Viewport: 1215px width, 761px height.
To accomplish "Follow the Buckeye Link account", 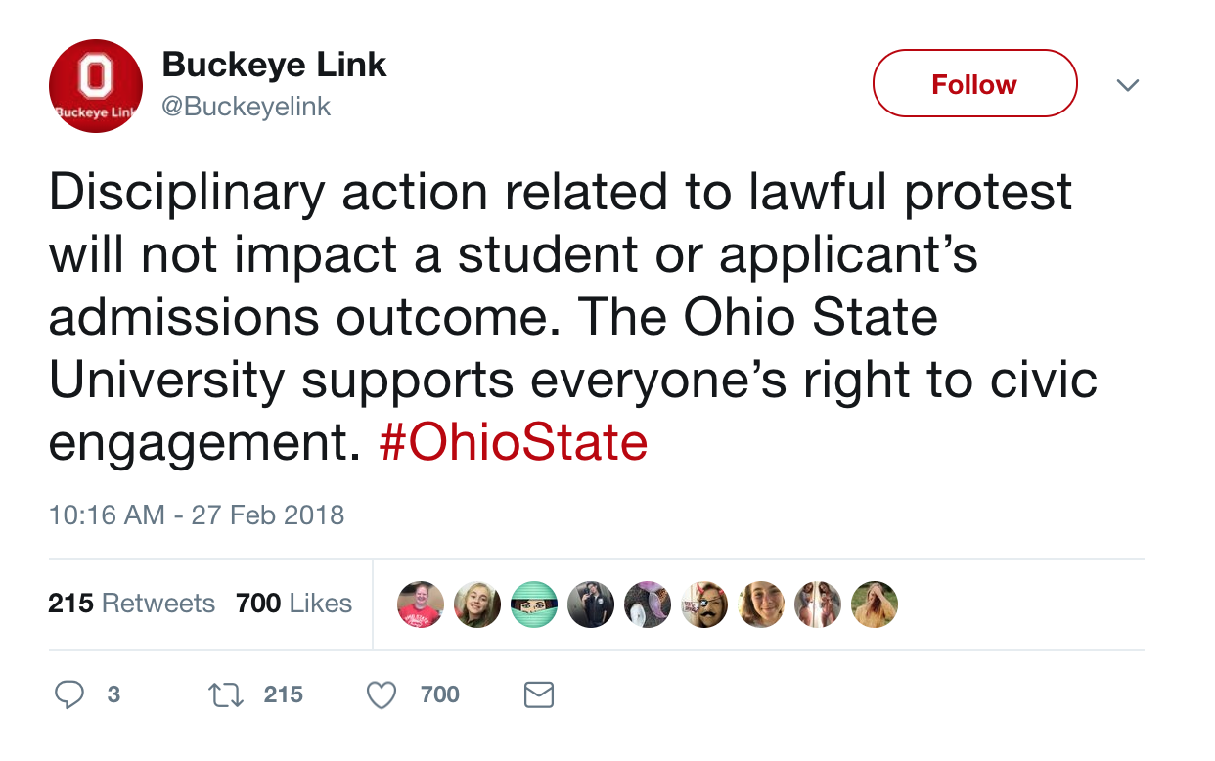I will tap(974, 84).
